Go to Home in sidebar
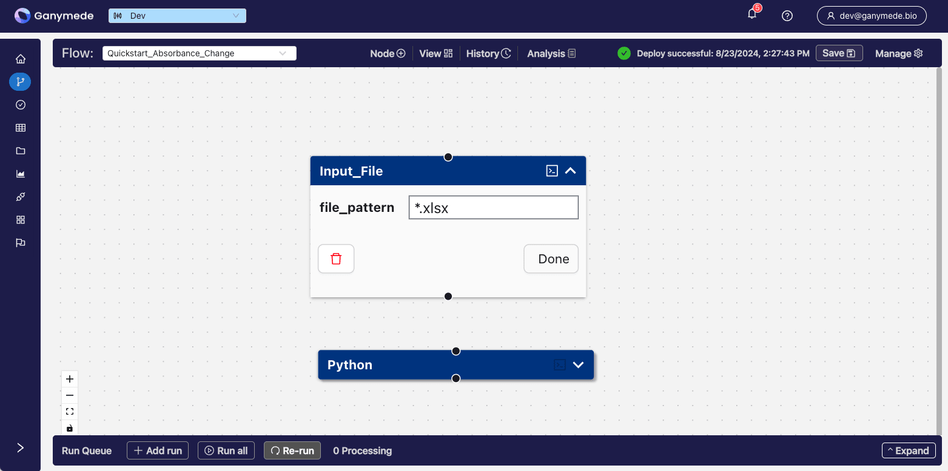The height and width of the screenshot is (471, 948). (21, 59)
